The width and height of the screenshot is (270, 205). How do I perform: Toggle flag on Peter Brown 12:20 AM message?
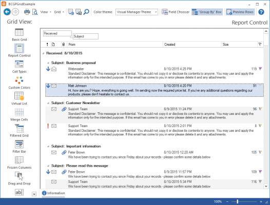click(260, 152)
